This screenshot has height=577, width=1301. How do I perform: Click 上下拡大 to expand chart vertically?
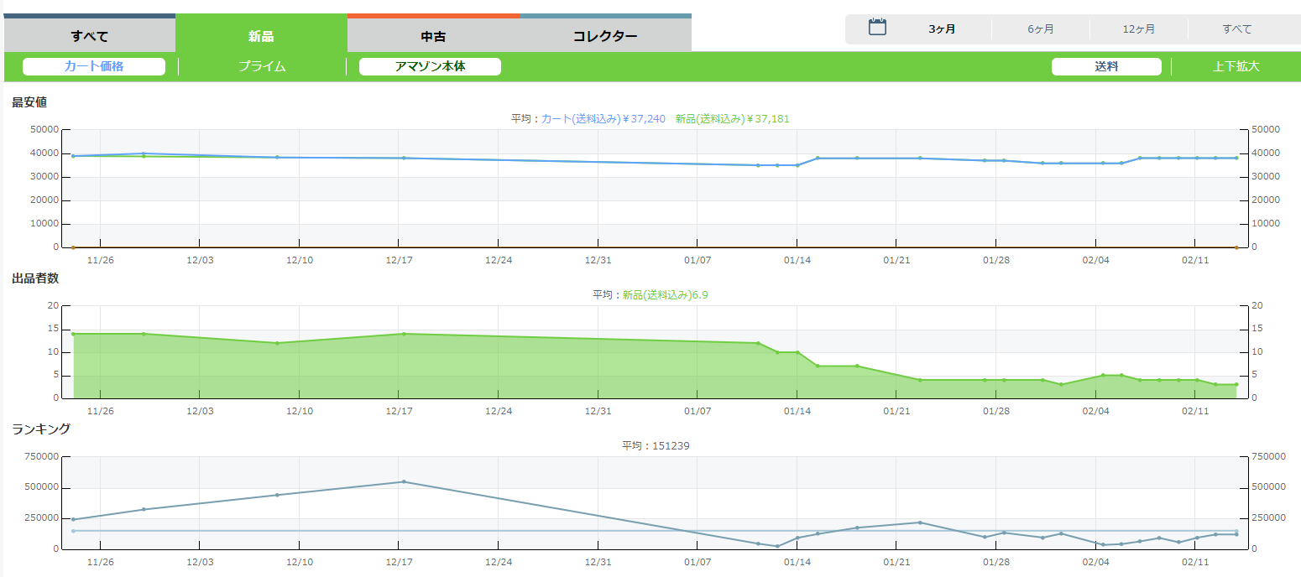point(1236,67)
